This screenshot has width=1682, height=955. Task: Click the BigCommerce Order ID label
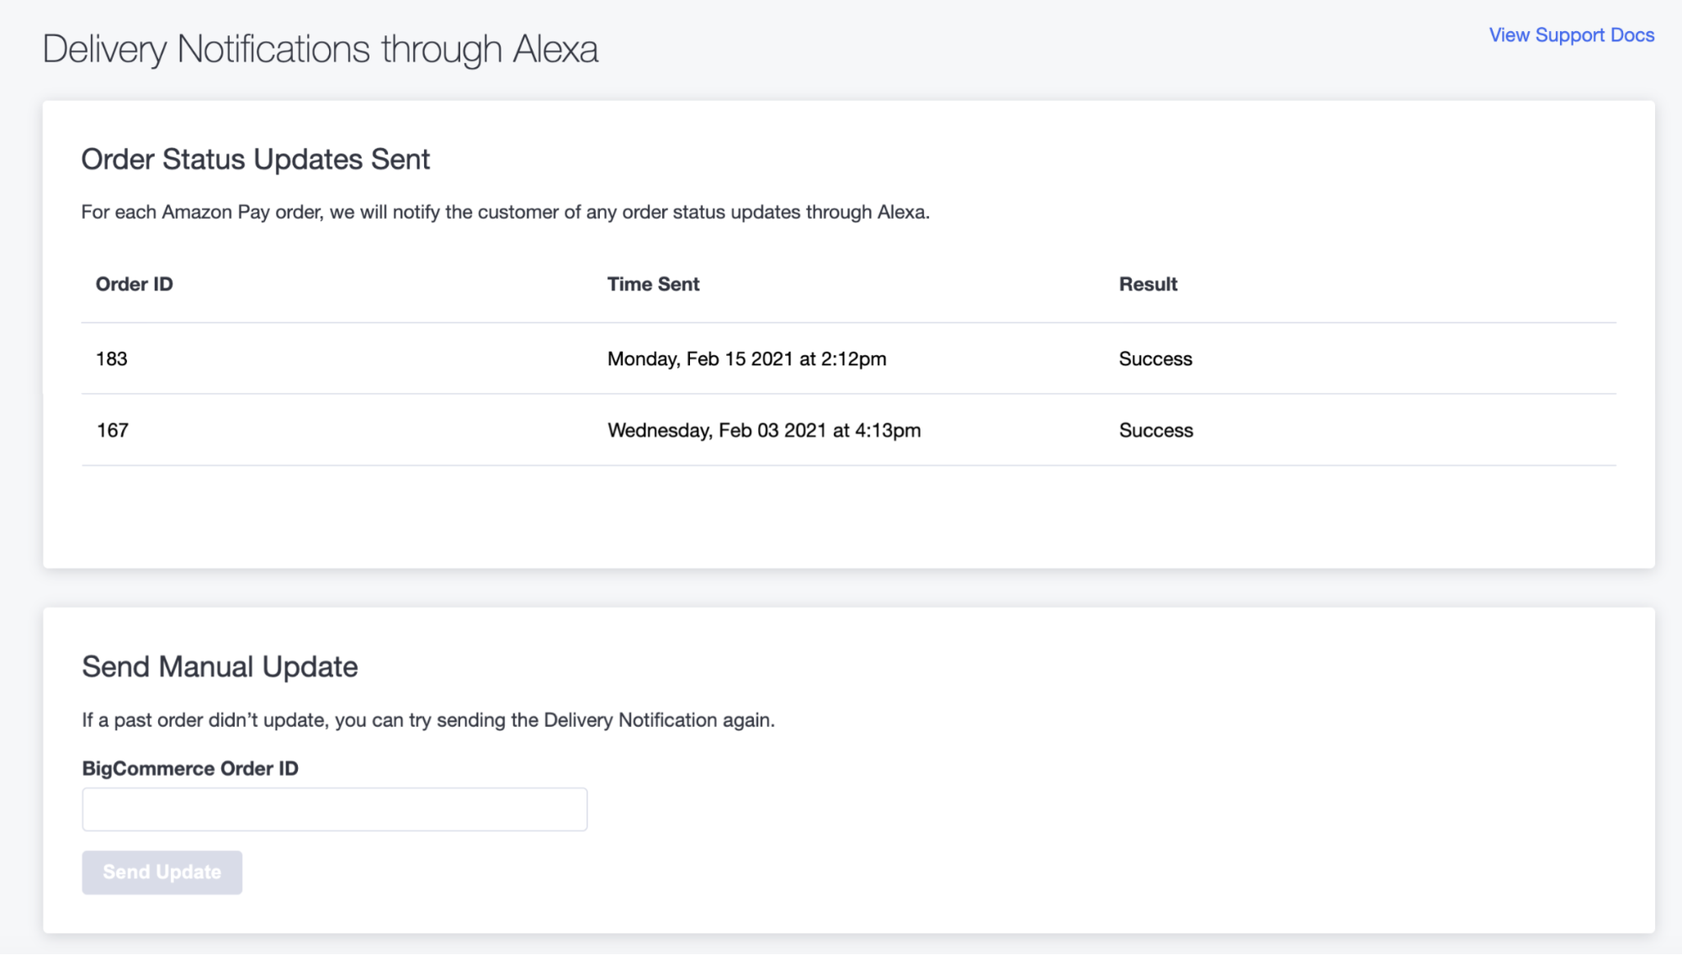pyautogui.click(x=190, y=768)
